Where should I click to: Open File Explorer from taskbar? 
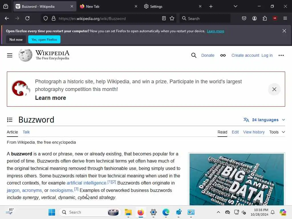[128, 212]
